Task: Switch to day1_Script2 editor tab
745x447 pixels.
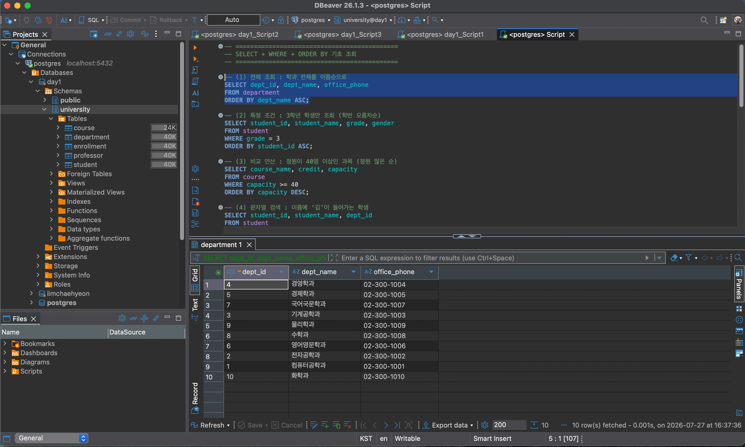Action: [x=235, y=35]
